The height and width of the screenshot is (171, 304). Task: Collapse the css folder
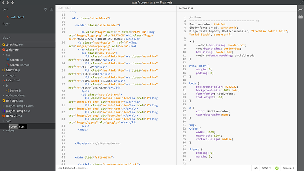point(8,55)
